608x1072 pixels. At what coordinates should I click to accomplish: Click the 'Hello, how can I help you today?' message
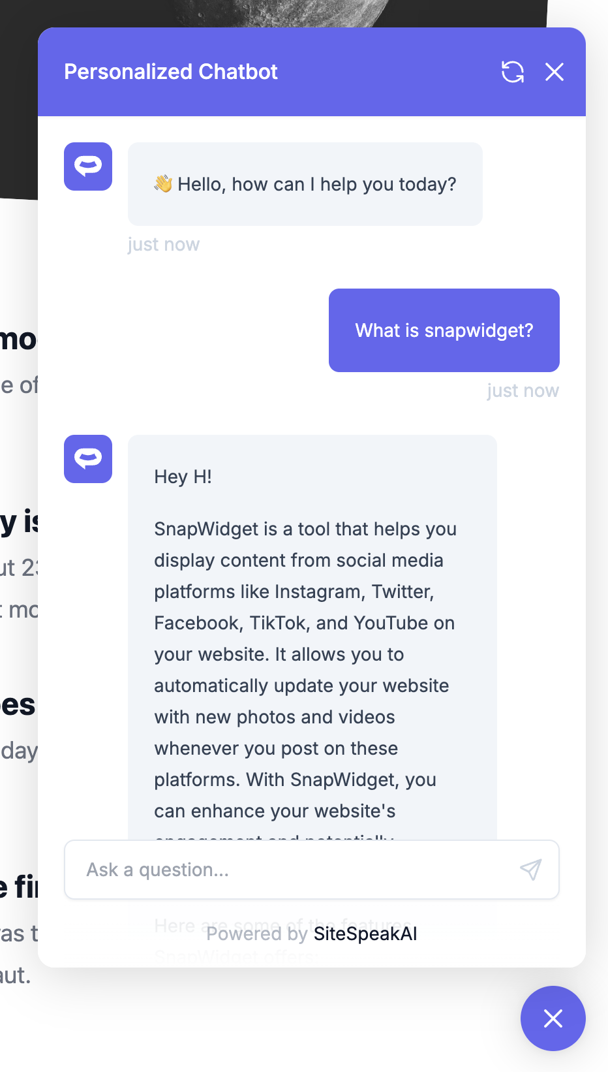point(316,185)
